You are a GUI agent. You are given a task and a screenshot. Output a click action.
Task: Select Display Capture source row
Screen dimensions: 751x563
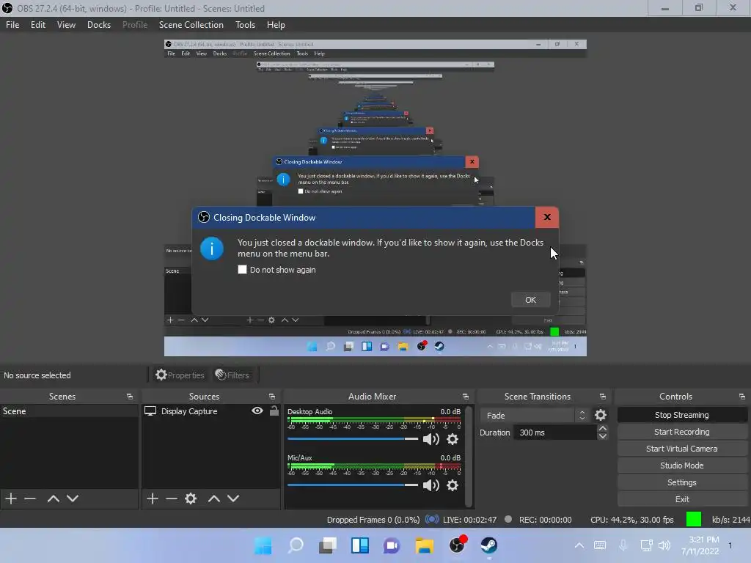coord(210,411)
